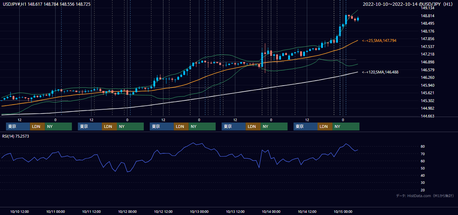Screen dimensions: 458x215
Task: Select the 148.176 price axis label
Action: point(428,31)
